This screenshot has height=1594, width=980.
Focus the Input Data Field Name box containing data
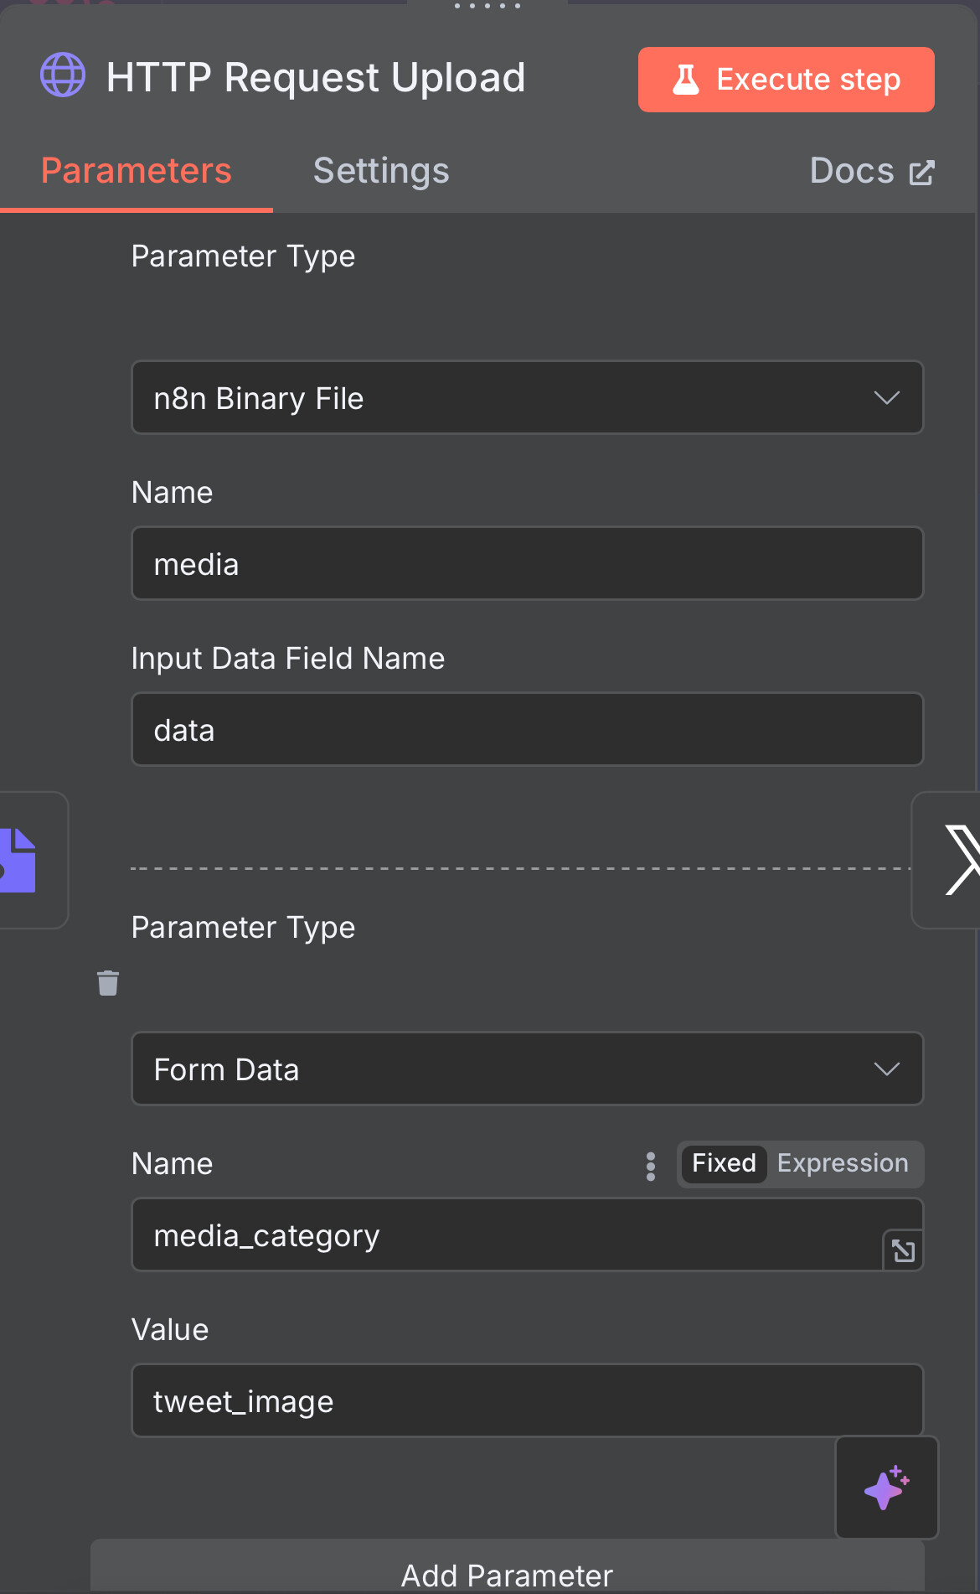[528, 729]
